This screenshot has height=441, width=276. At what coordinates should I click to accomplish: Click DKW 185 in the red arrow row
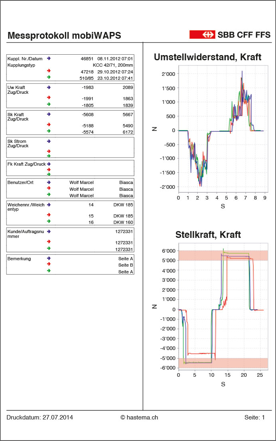coord(123,216)
